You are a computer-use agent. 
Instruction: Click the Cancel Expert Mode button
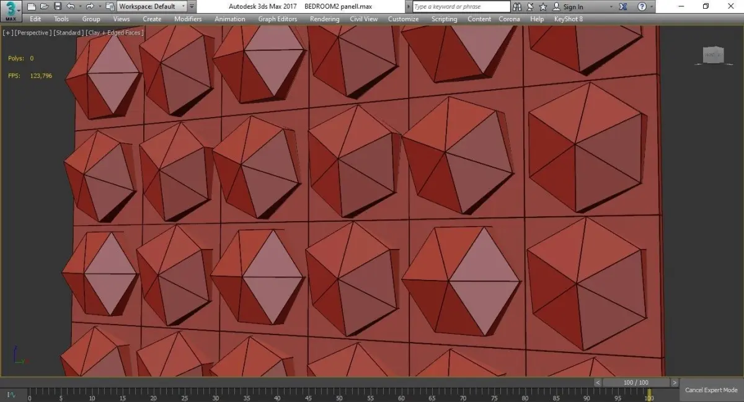pos(711,390)
